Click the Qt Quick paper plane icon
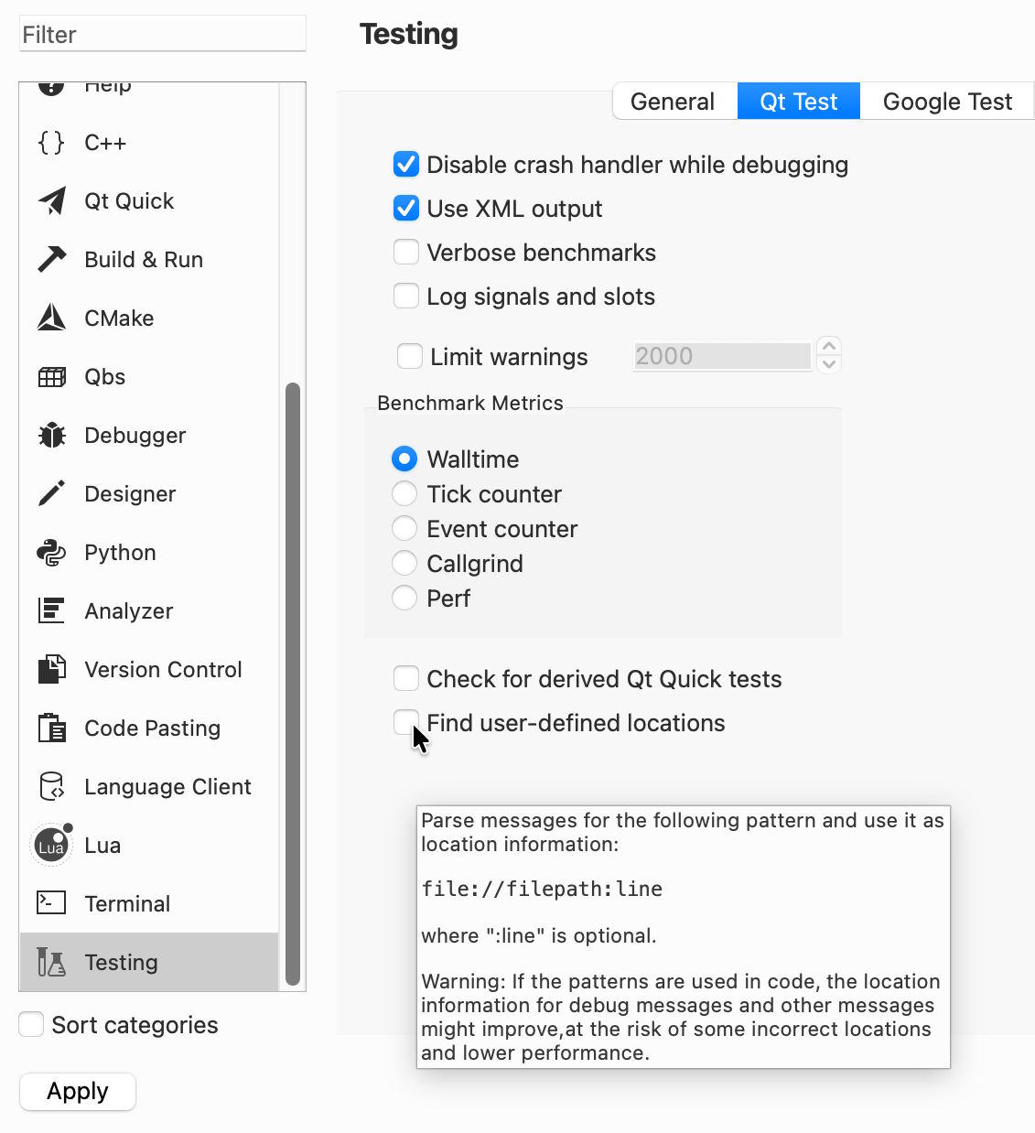Image resolution: width=1035 pixels, height=1133 pixels. click(x=52, y=201)
